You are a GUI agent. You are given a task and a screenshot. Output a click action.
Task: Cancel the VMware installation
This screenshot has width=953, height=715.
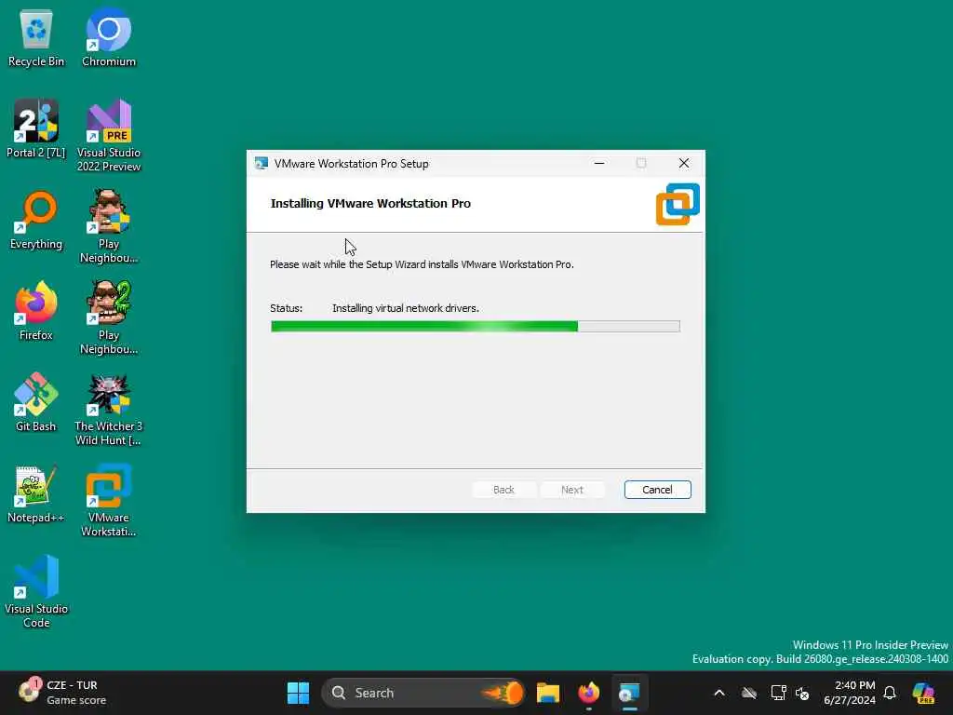click(x=658, y=490)
